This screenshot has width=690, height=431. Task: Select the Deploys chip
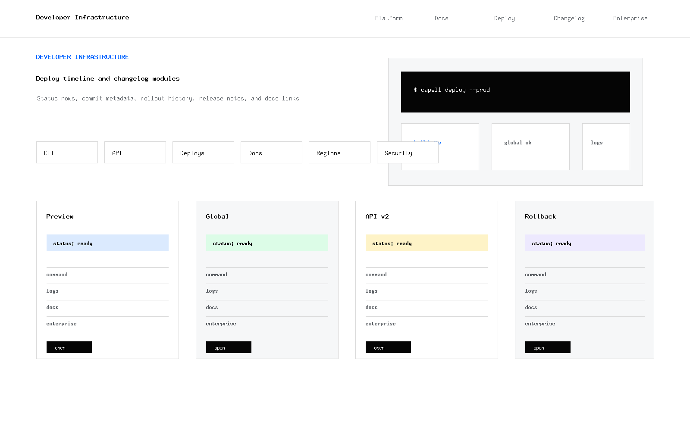(203, 153)
